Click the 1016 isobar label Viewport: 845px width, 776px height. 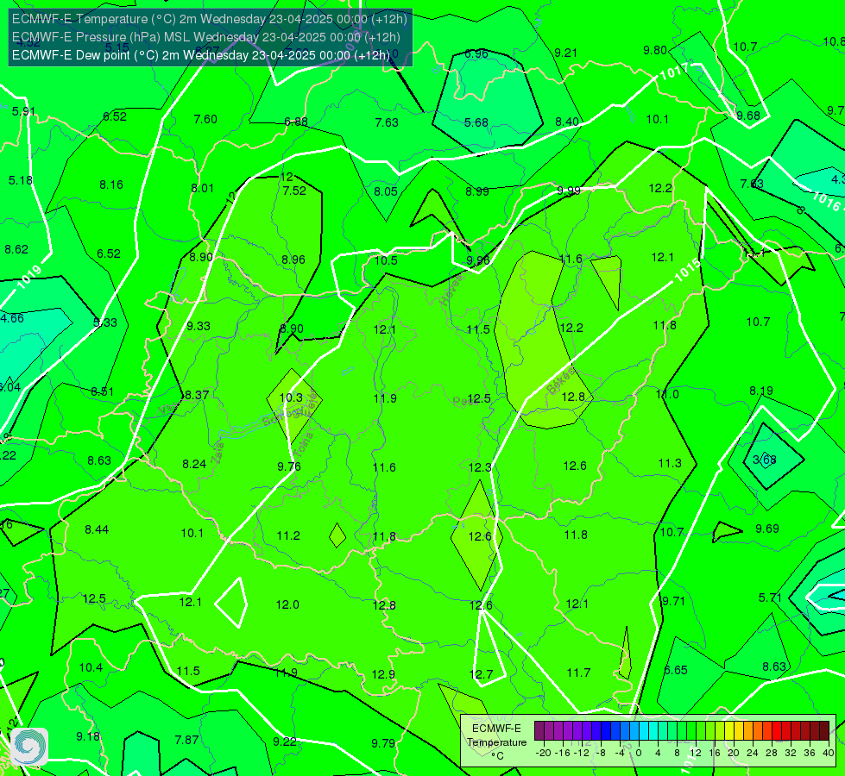pyautogui.click(x=826, y=200)
